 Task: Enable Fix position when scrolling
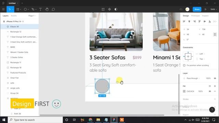pos(184,65)
